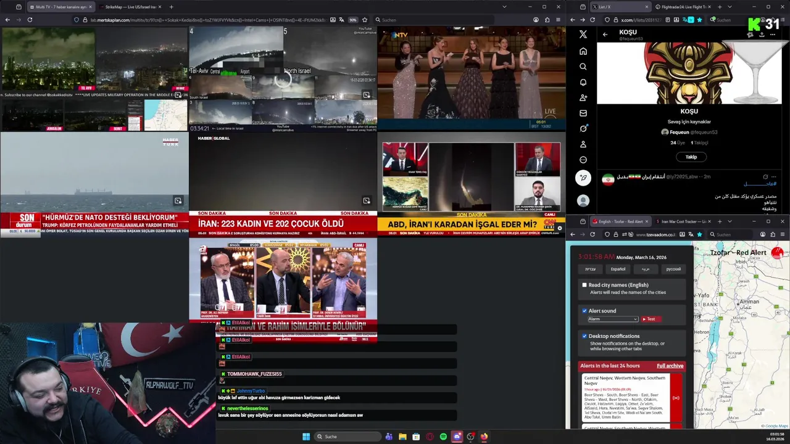Image resolution: width=790 pixels, height=444 pixels.
Task: Click the X compose post round button
Action: coord(583,178)
